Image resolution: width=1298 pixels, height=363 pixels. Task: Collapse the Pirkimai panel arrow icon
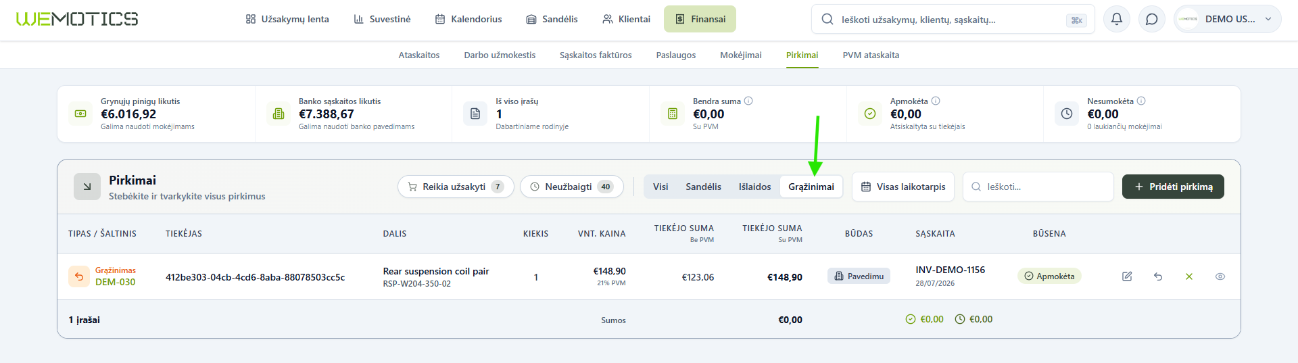click(87, 187)
